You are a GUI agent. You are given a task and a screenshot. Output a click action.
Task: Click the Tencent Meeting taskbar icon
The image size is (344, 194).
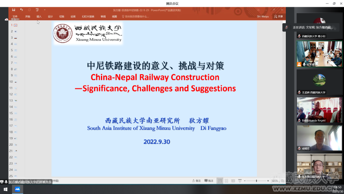pos(17,189)
